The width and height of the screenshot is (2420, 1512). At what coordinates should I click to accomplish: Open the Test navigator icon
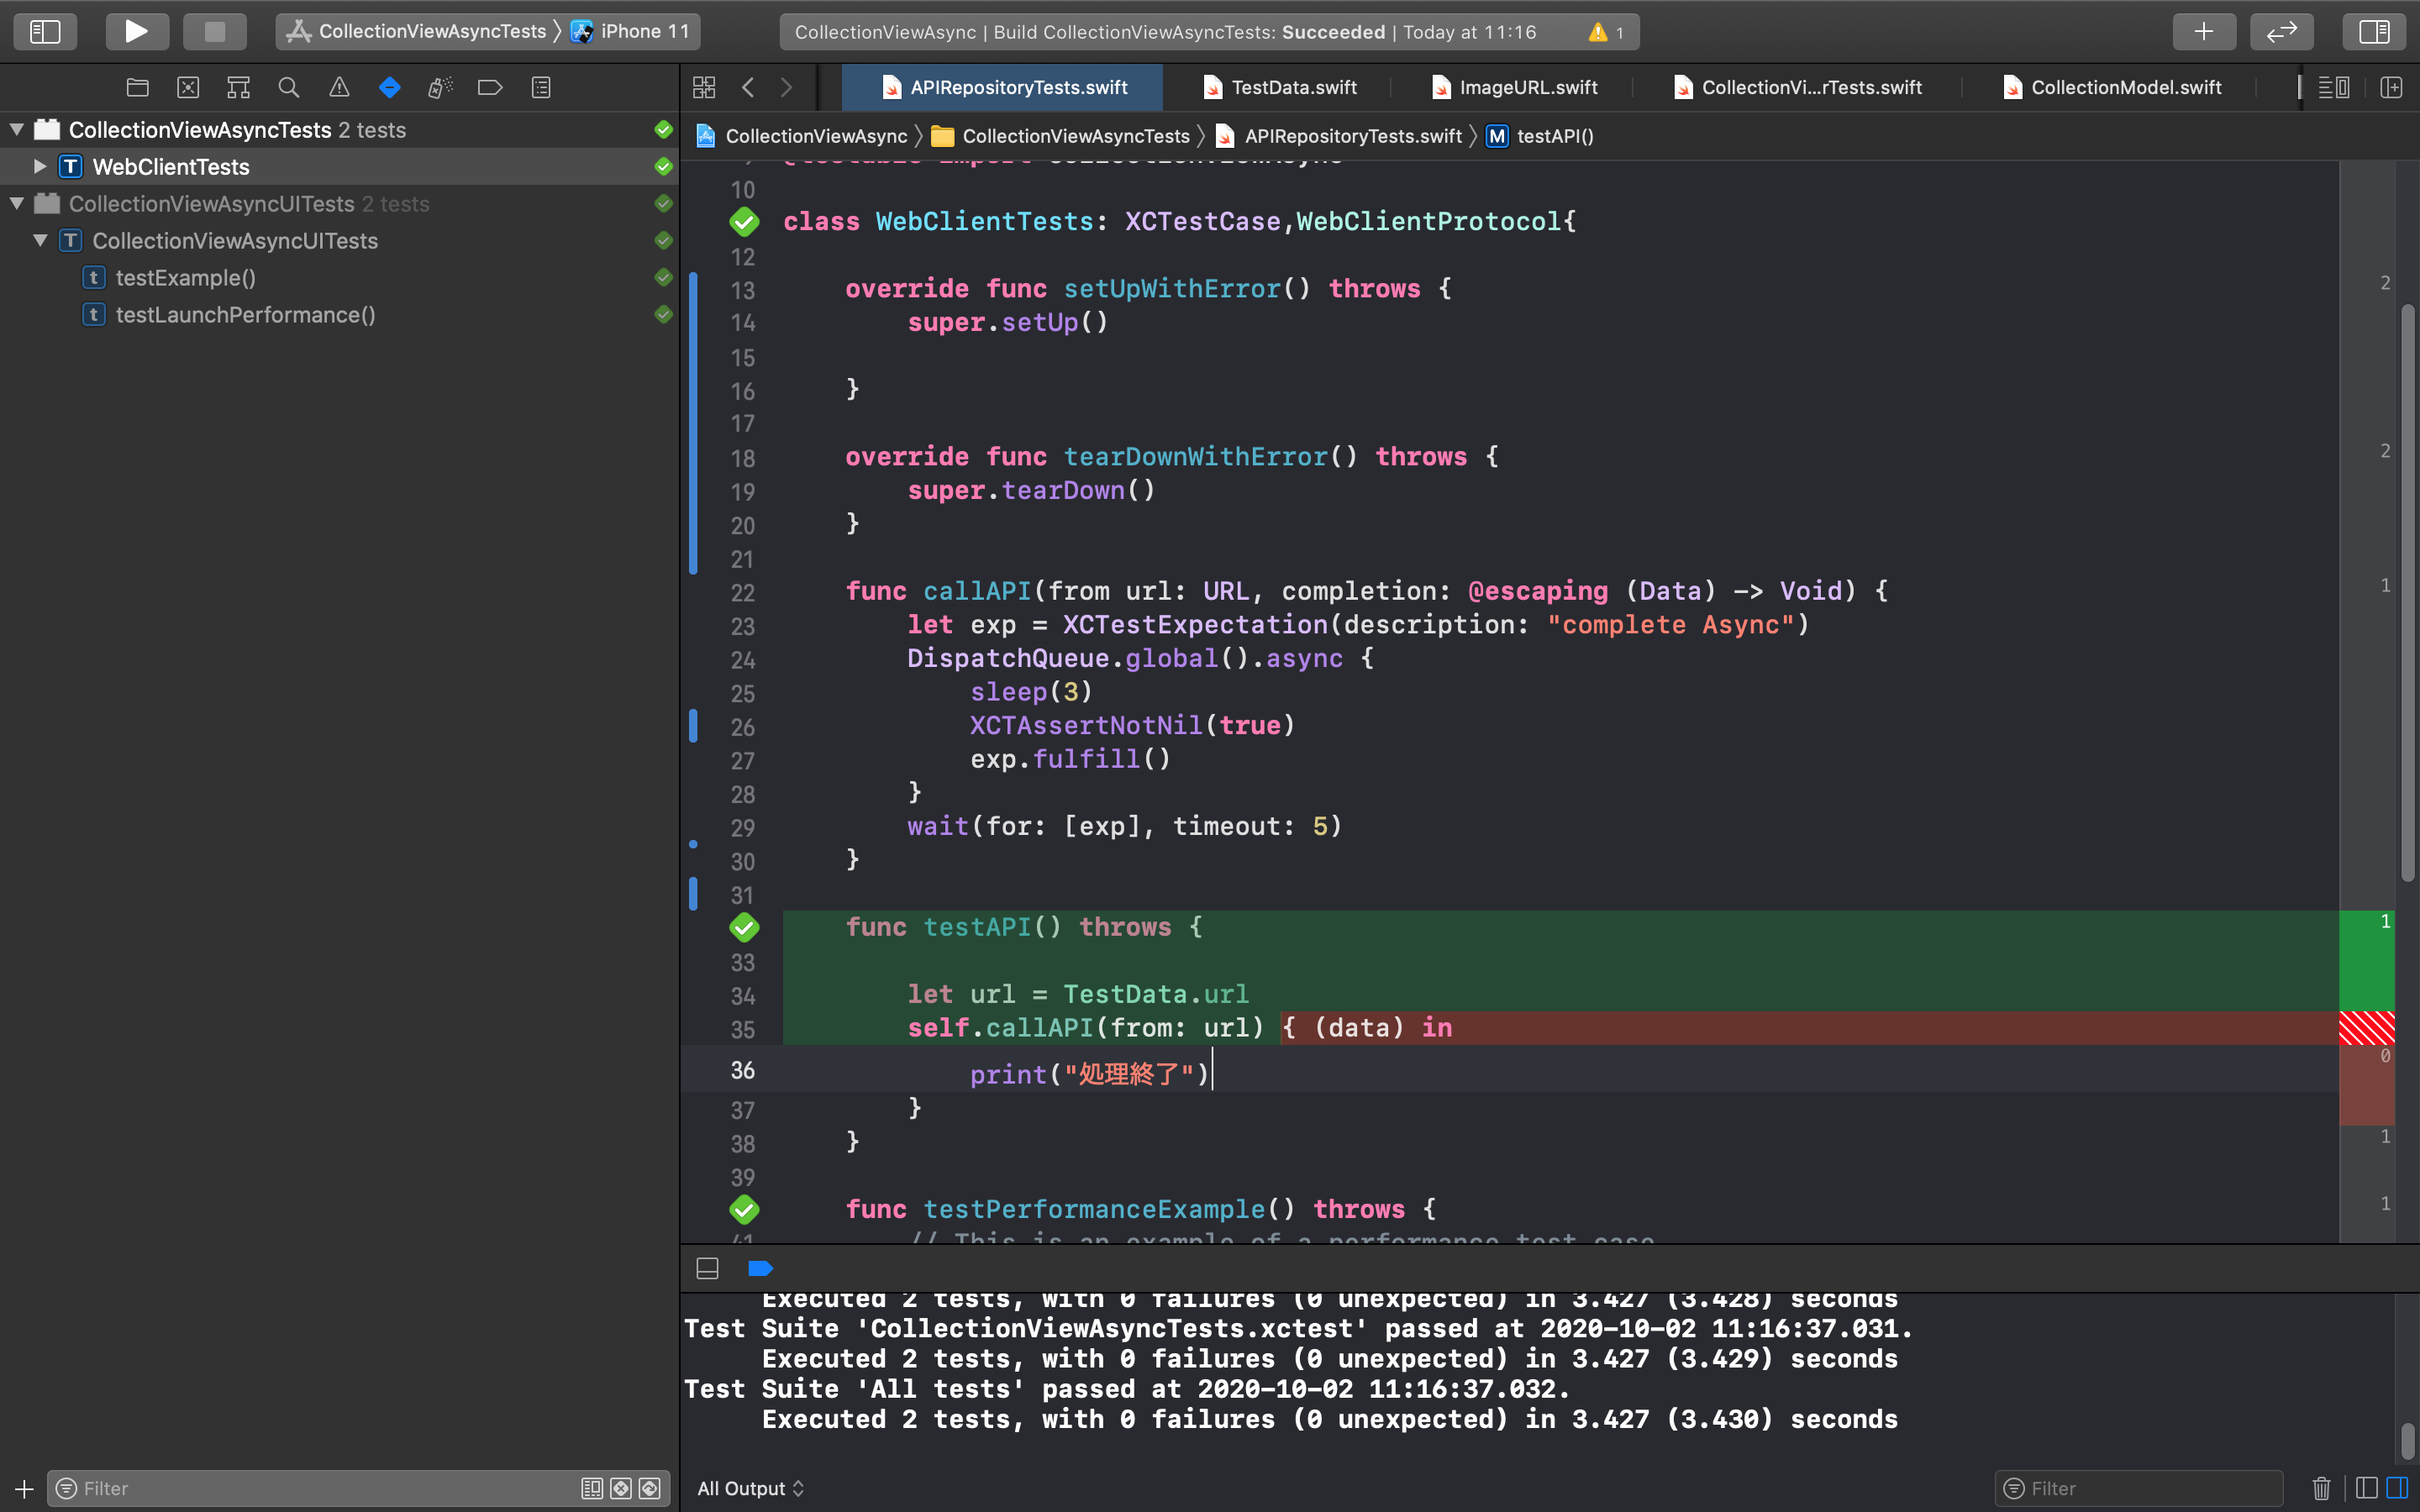pyautogui.click(x=390, y=88)
